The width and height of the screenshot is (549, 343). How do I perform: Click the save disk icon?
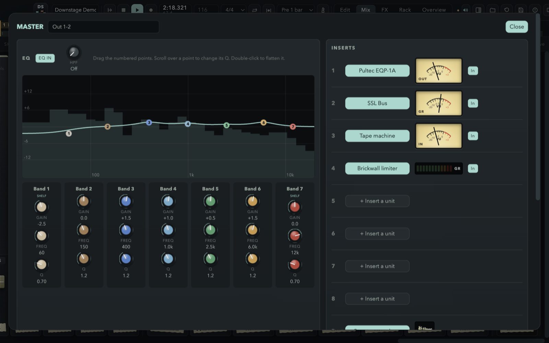coord(521,10)
